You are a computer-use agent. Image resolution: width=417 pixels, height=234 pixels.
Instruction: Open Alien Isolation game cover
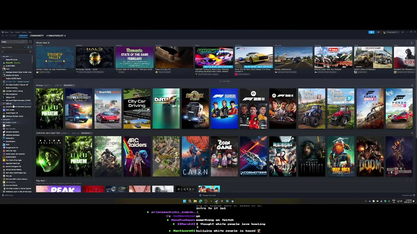tap(50, 156)
